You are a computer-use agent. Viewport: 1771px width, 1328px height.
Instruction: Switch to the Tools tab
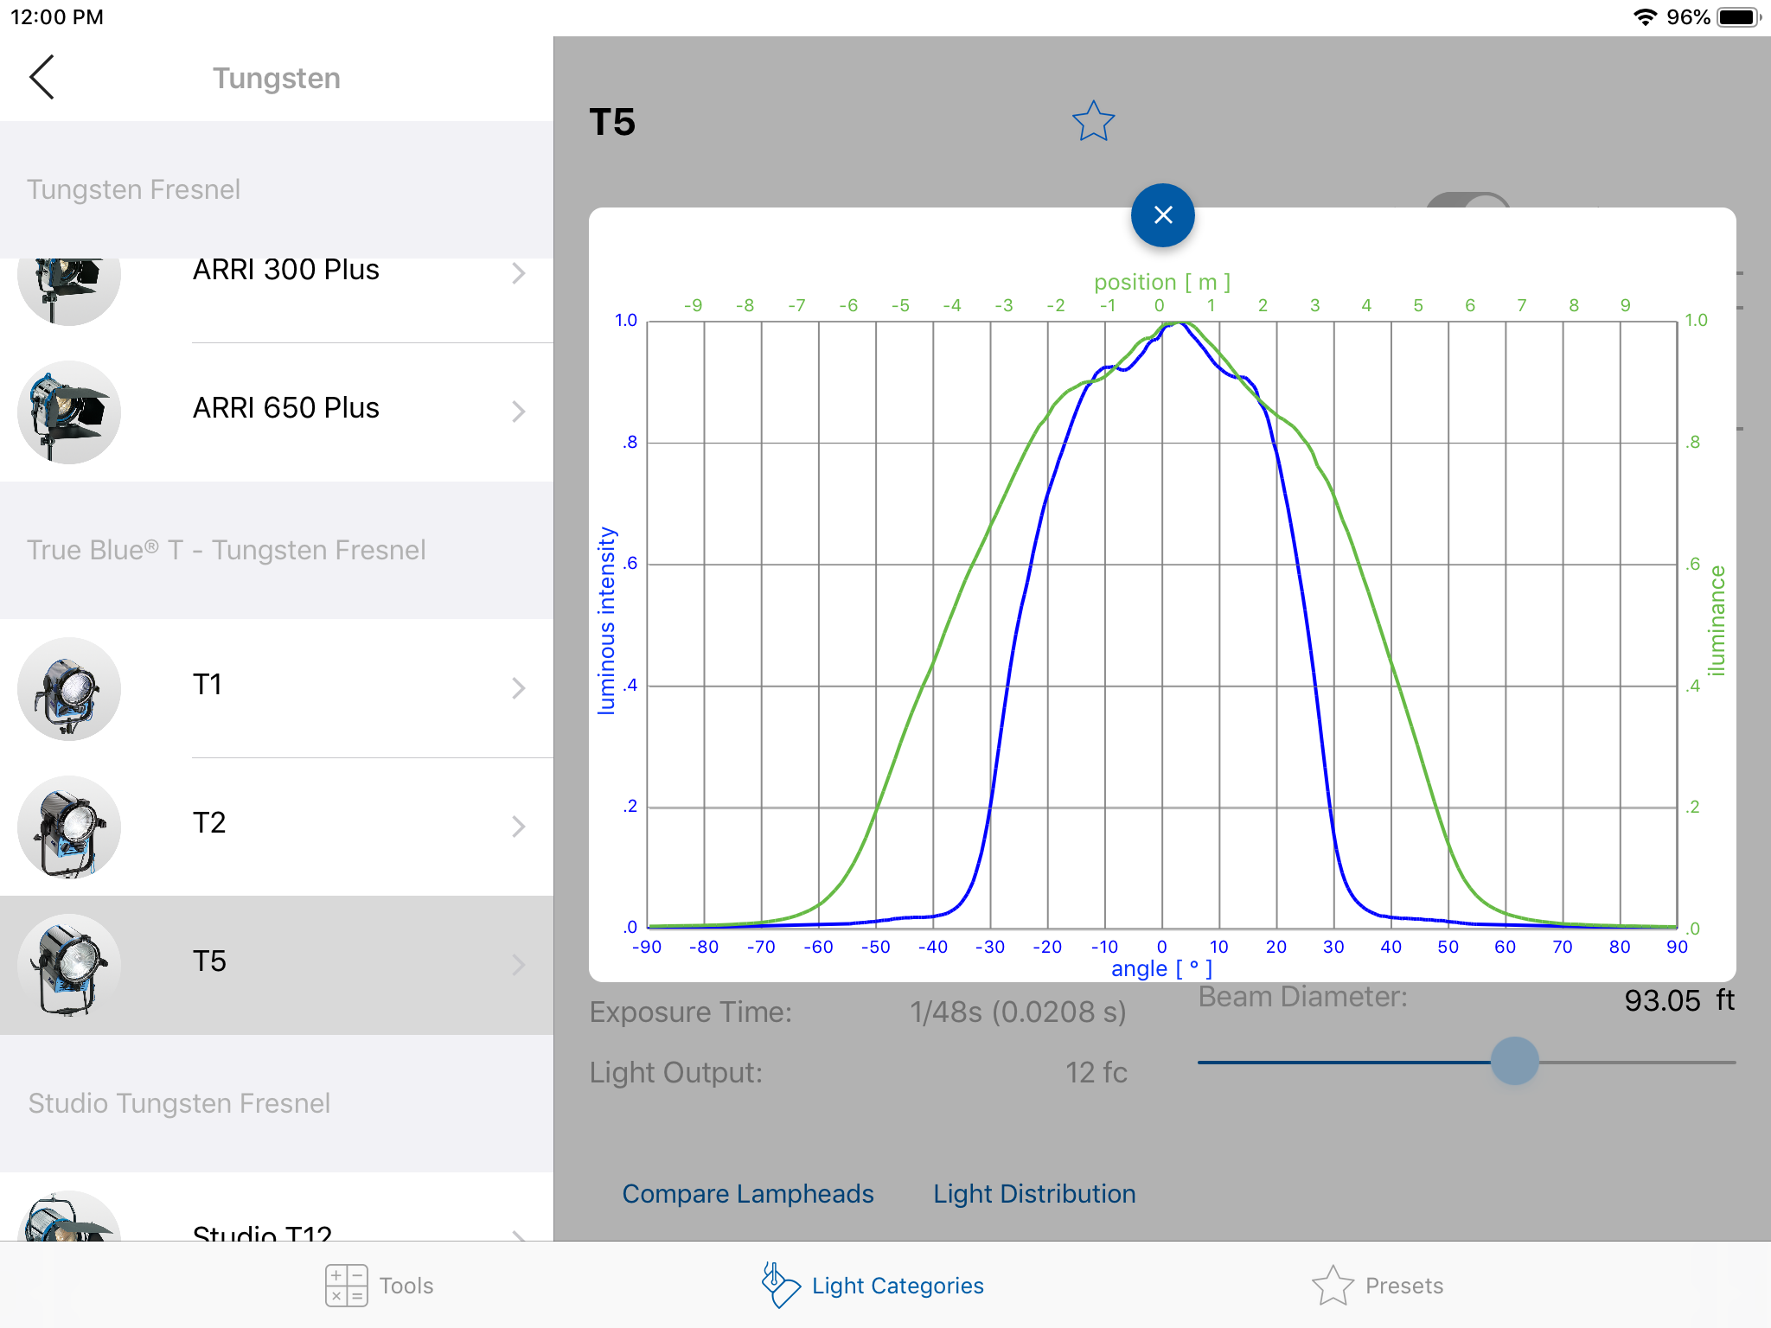[406, 1286]
